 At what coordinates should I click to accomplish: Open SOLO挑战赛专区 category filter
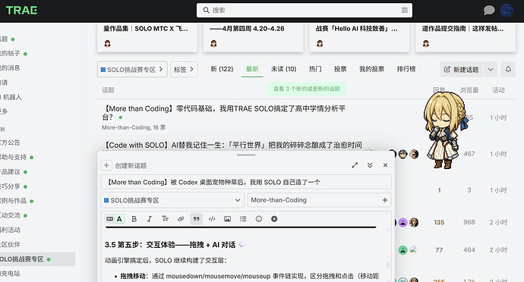(x=132, y=70)
